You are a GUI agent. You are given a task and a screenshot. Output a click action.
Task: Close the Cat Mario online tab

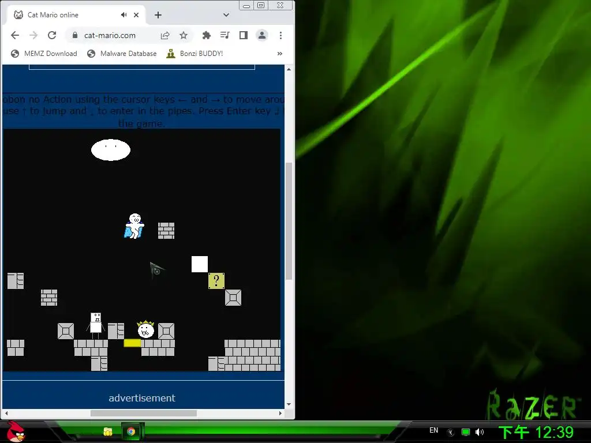(136, 15)
